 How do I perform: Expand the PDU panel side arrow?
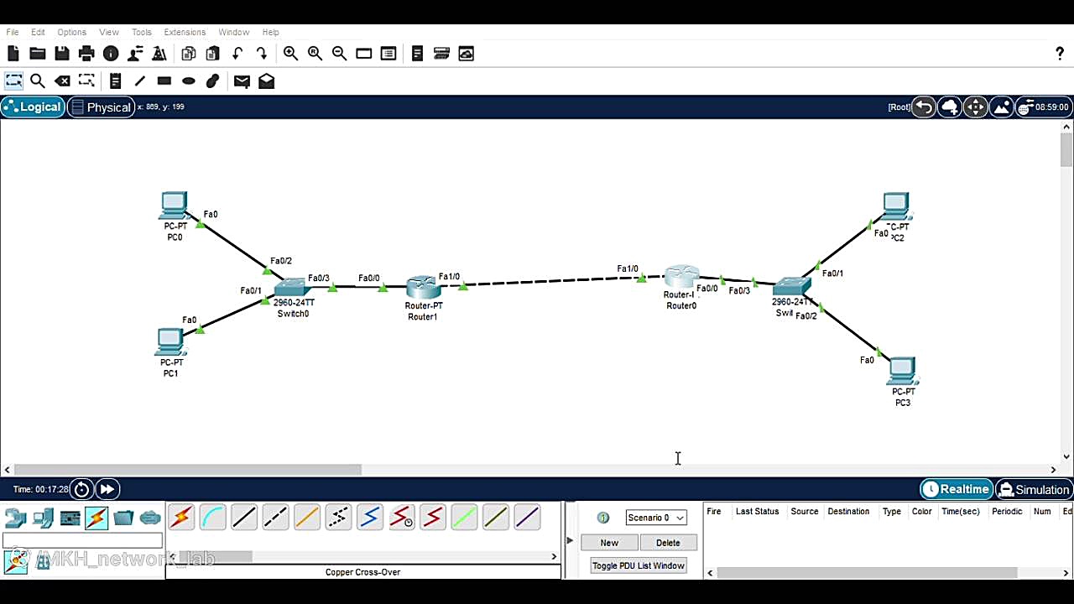[570, 540]
